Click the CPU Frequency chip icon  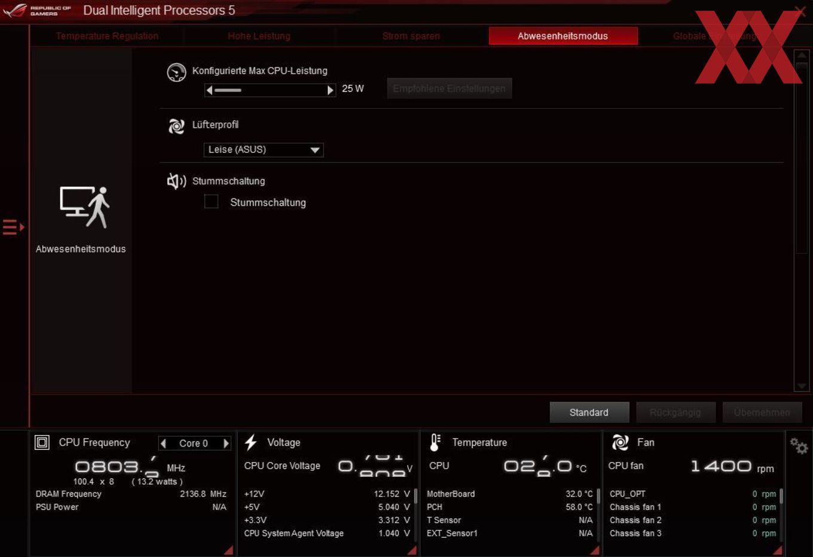[x=42, y=442]
